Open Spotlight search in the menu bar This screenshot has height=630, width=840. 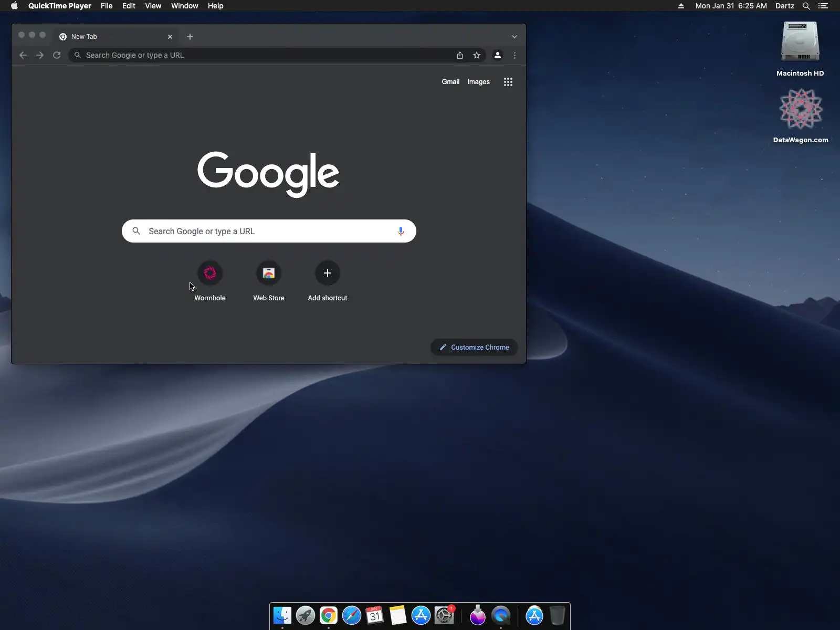click(x=806, y=6)
